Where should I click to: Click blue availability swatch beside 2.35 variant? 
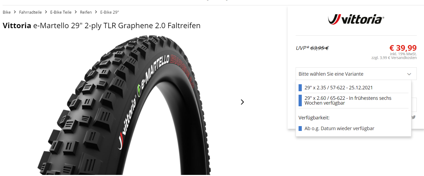click(x=300, y=88)
